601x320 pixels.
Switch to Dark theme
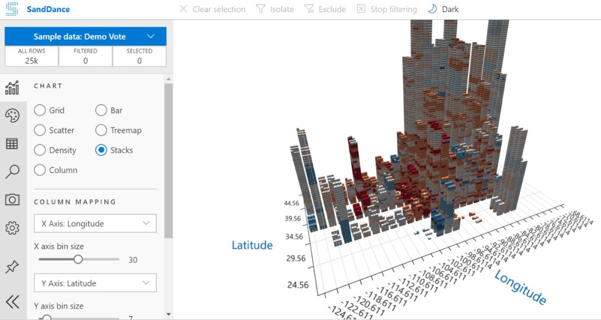(x=443, y=9)
